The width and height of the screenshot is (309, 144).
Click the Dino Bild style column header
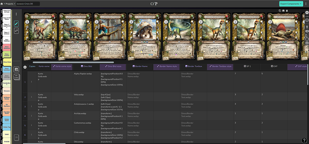pyautogui.click(x=113, y=66)
